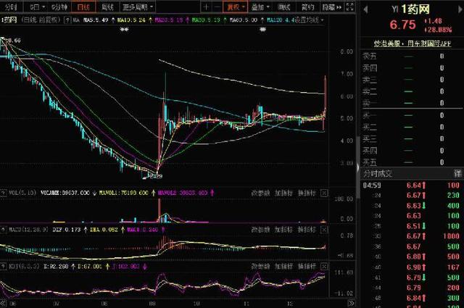
Task: Expand 更多周期 dropdown
Action: pos(138,7)
